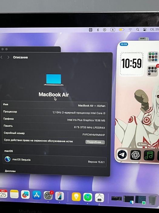The image size is (159, 213).
Task: Launch Freeform from the Dock
Action: [25, 194]
